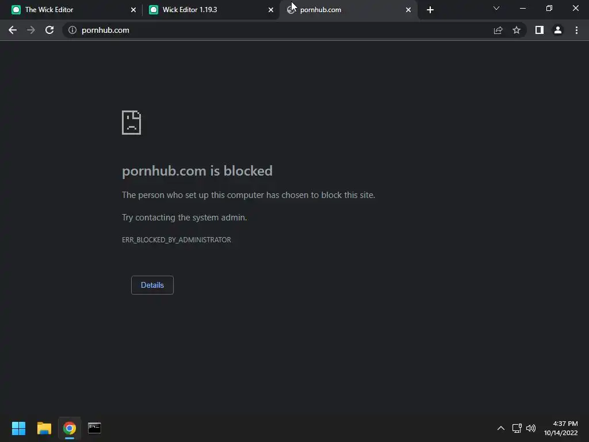Open network settings from tray

[x=517, y=428]
